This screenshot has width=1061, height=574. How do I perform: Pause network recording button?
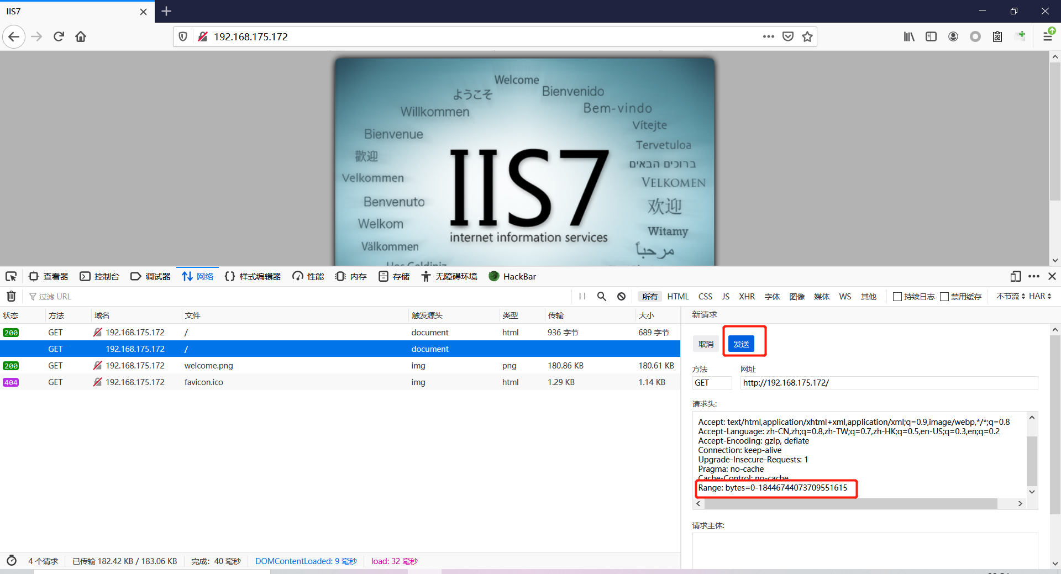point(582,297)
